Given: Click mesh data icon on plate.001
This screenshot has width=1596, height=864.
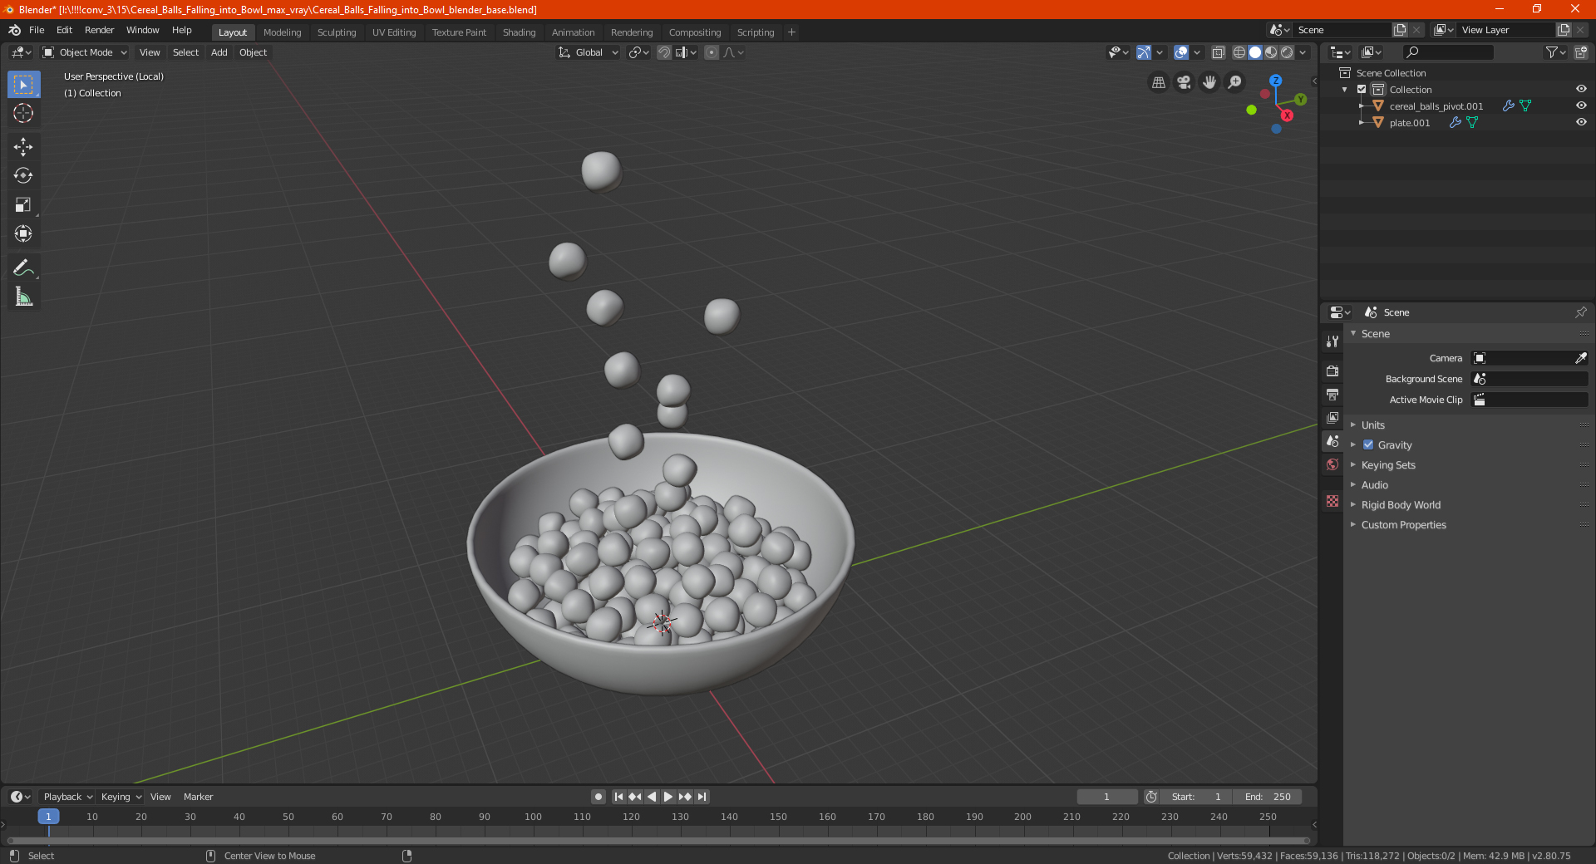Looking at the screenshot, I should point(1472,122).
